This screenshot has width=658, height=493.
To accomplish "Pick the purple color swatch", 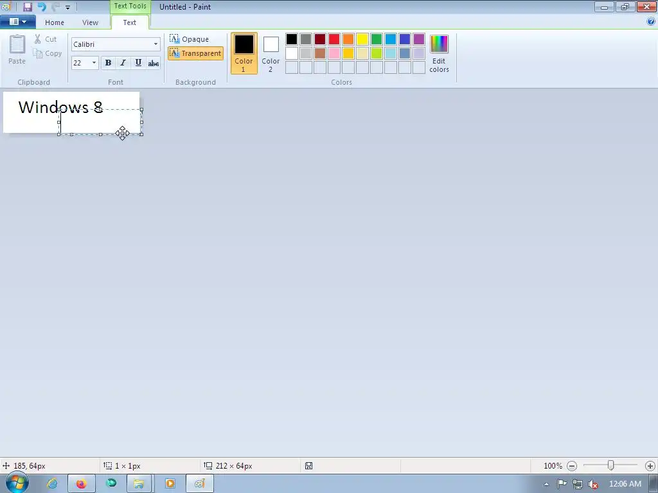I will 419,39.
